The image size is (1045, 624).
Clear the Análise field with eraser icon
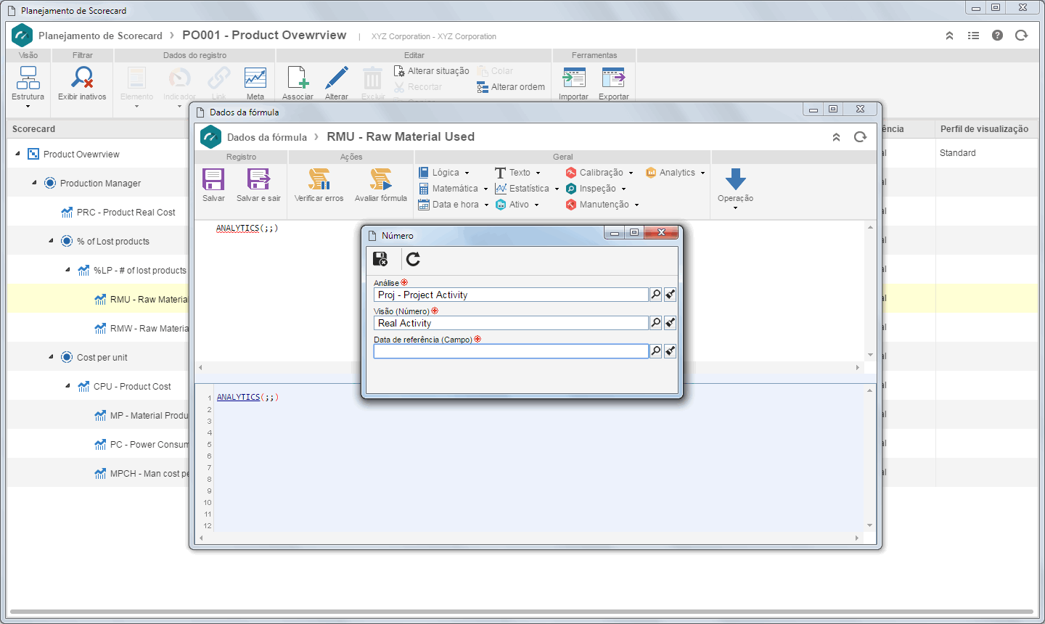(671, 295)
